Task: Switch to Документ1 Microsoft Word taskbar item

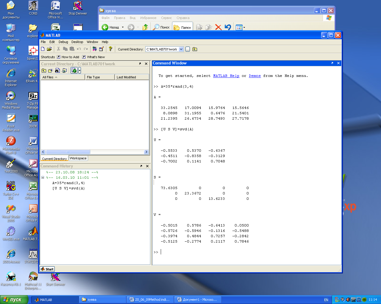Action: tap(198, 300)
